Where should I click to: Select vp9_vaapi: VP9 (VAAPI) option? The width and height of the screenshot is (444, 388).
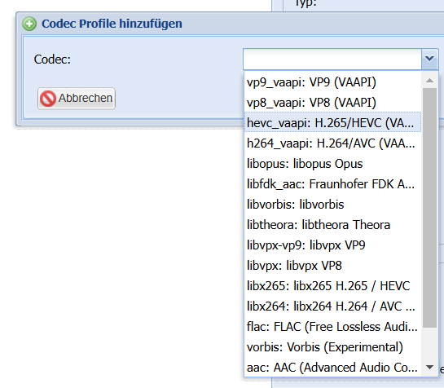tap(332, 82)
